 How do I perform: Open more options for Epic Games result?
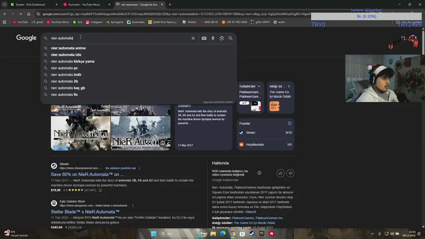(x=132, y=206)
